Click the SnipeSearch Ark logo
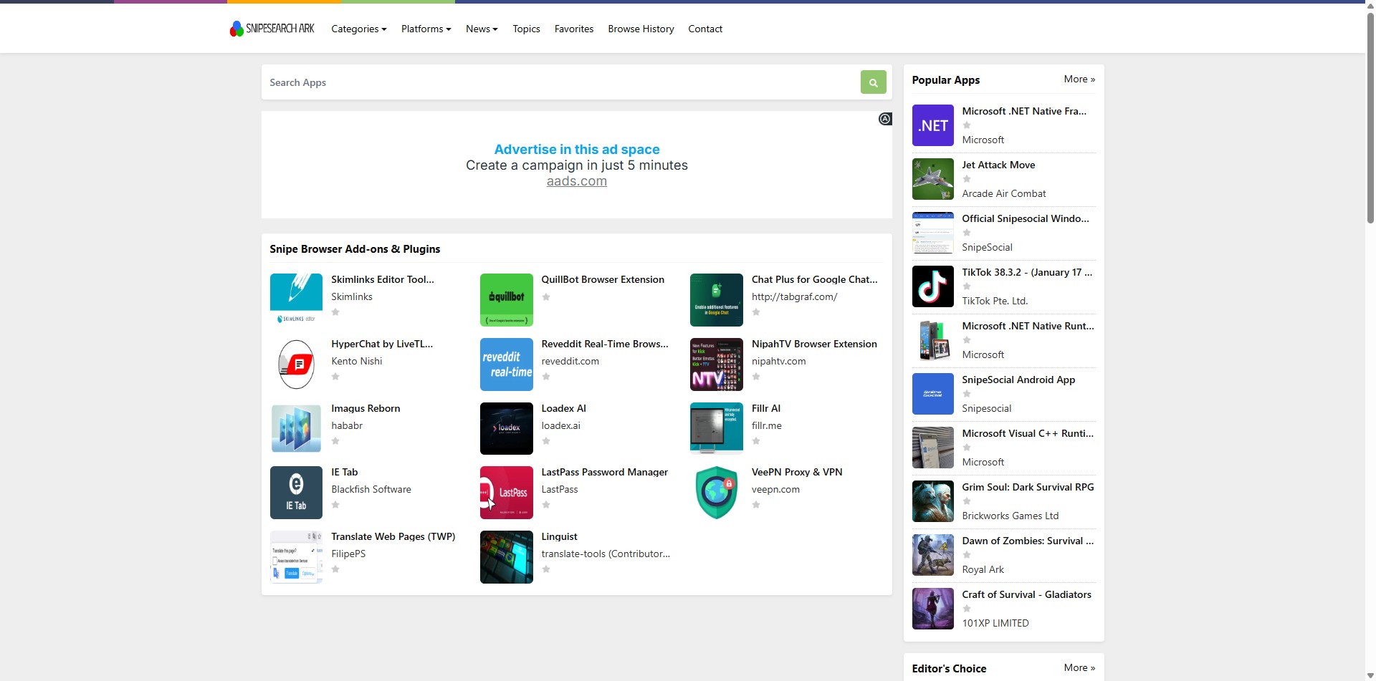Viewport: 1376px width, 681px height. 272,29
